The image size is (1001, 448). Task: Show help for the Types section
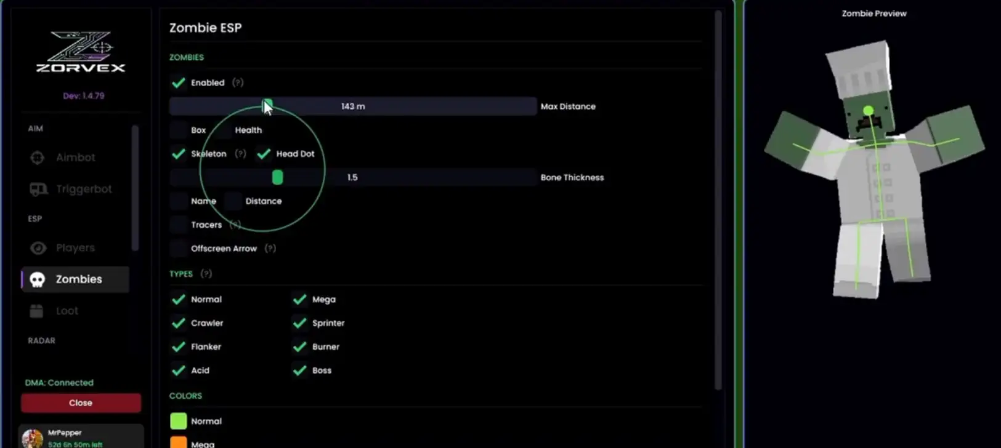(206, 274)
